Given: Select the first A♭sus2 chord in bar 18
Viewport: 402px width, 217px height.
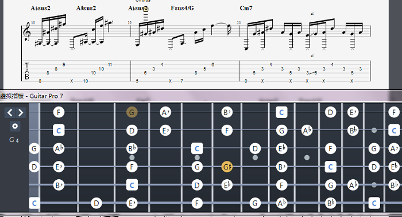Looking at the screenshot, I should pyautogui.click(x=41, y=8).
